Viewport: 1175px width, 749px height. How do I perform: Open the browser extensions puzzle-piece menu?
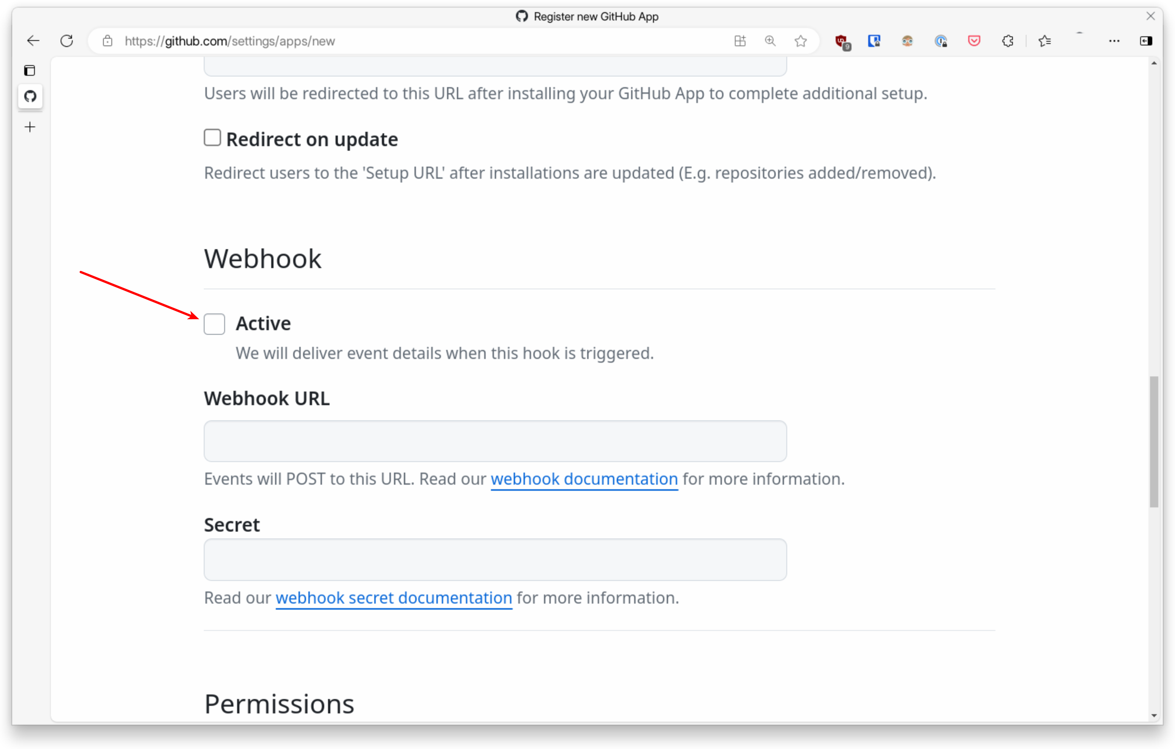click(1008, 41)
